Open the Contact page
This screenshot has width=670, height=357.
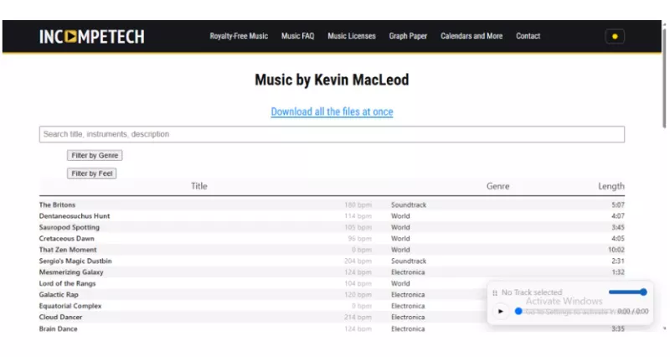coord(528,36)
